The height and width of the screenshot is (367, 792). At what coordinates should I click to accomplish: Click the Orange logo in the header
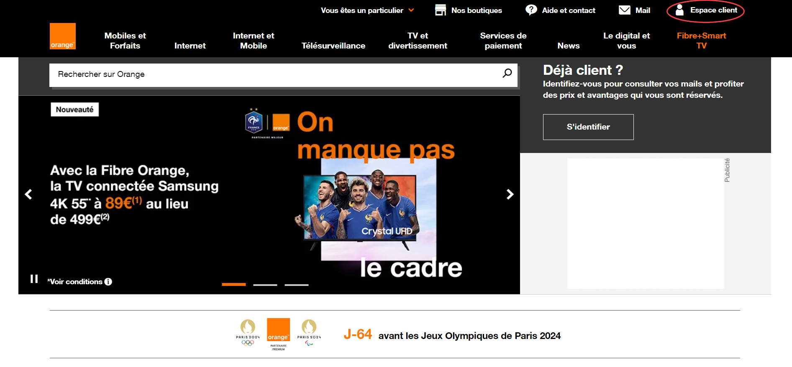coord(63,36)
